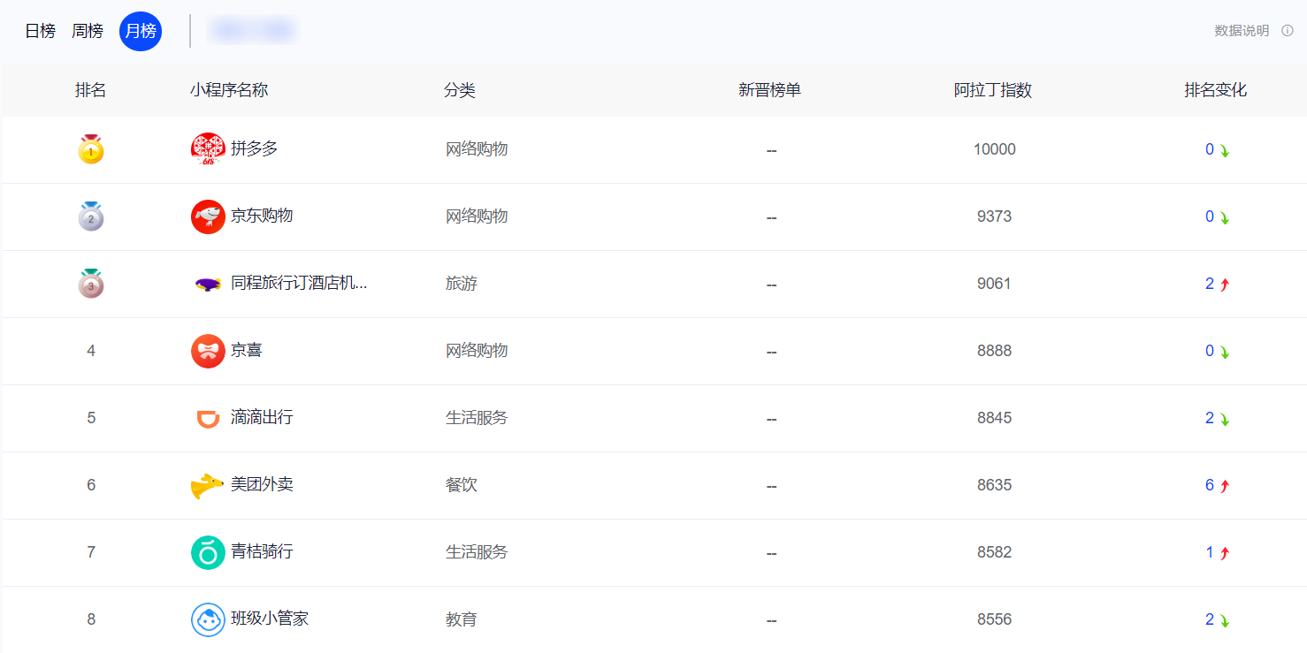Viewport: 1307px width, 653px height.
Task: Click the green down arrow in 京喜 row
Action: point(1225,353)
